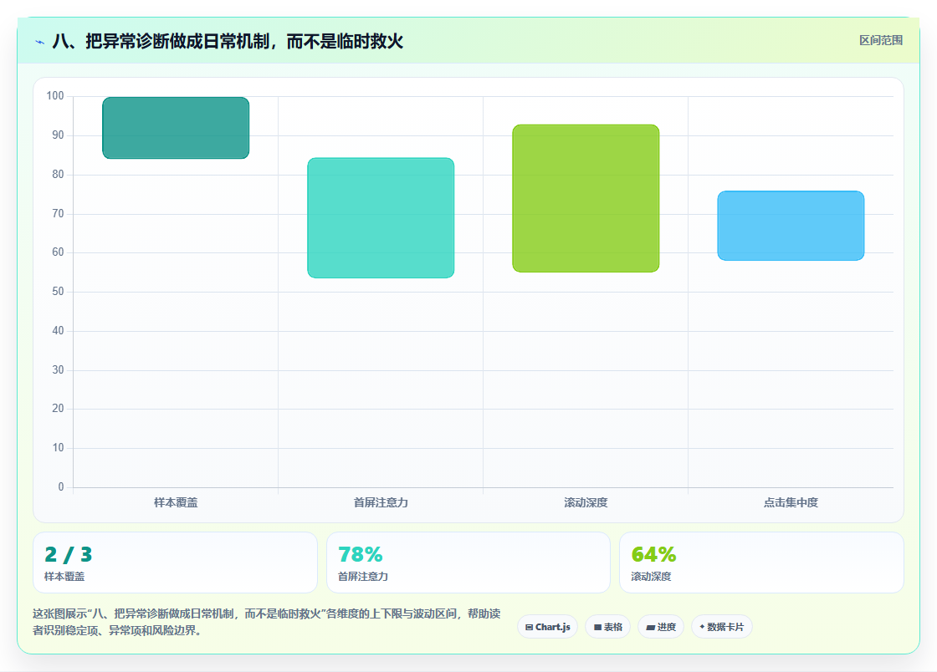Screen dimensions: 937x672
Task: Click the lightning icon beside the title
Action: tap(40, 42)
